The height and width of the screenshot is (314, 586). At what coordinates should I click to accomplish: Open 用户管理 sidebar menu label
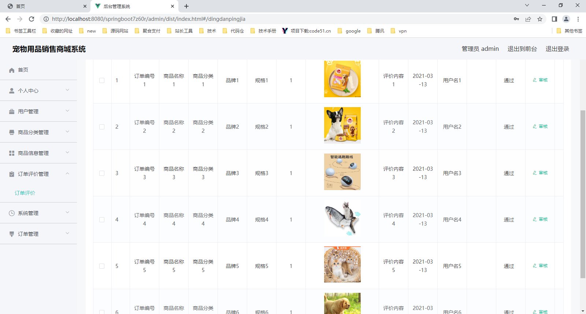tap(28, 111)
